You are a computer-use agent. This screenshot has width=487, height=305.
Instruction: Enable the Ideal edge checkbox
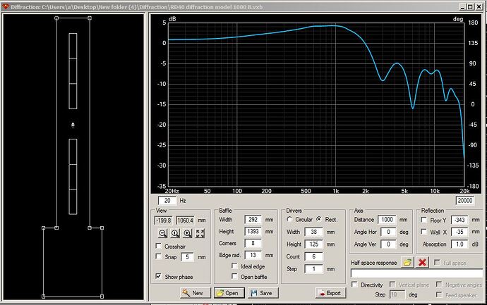(234, 266)
